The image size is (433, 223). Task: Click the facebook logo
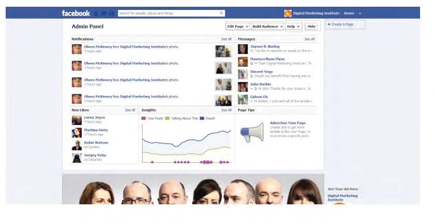click(x=76, y=13)
